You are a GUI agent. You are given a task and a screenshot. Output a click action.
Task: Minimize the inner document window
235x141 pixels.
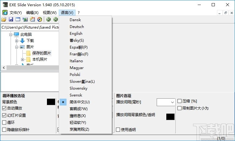(x=219, y=13)
